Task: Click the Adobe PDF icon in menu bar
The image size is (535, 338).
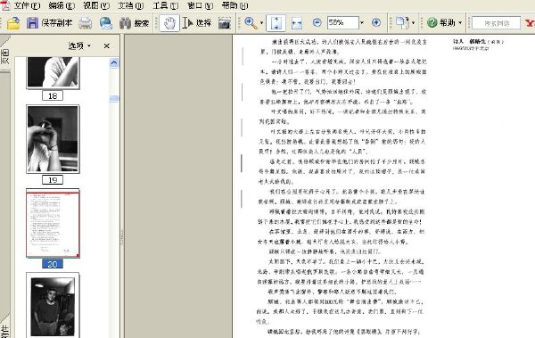Action: (4, 5)
